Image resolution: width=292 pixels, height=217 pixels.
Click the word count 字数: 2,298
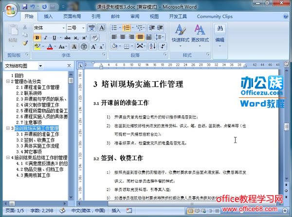[42, 211]
